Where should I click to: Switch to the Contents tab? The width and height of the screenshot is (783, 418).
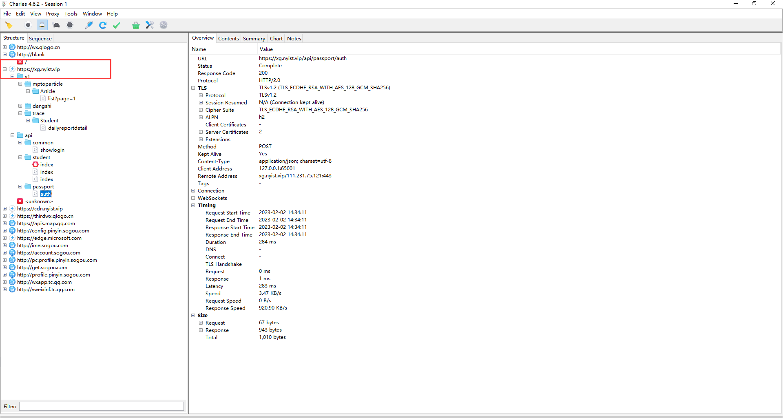coord(228,39)
